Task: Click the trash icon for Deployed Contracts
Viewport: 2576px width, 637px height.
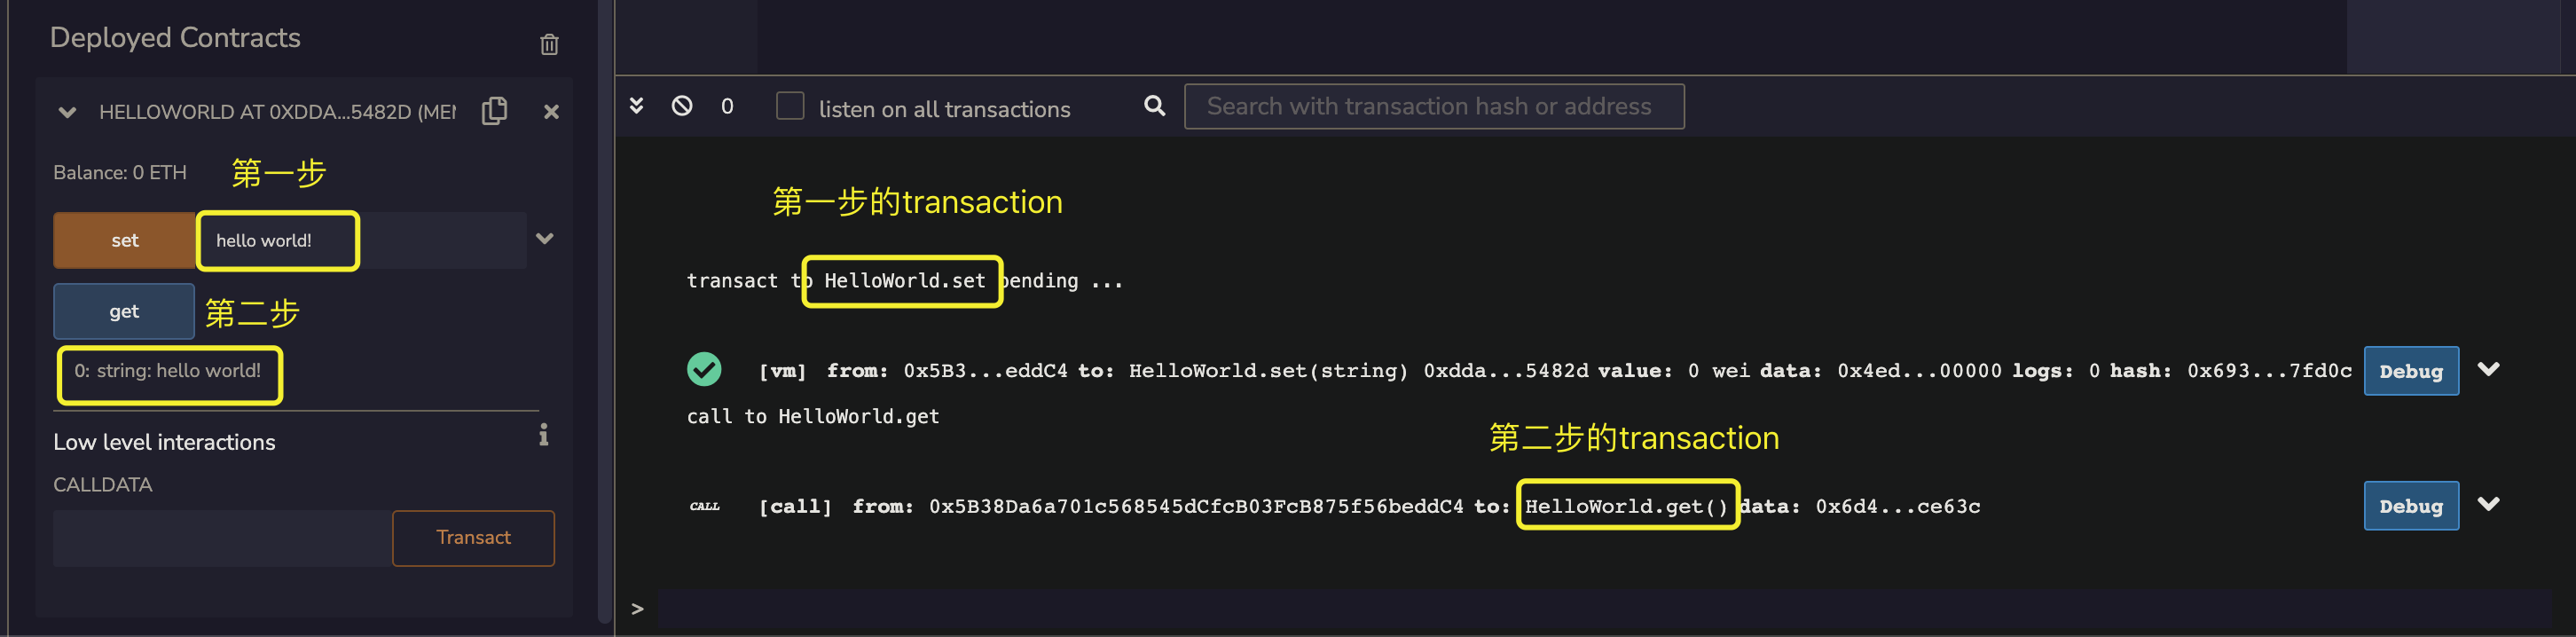Action: pyautogui.click(x=549, y=44)
